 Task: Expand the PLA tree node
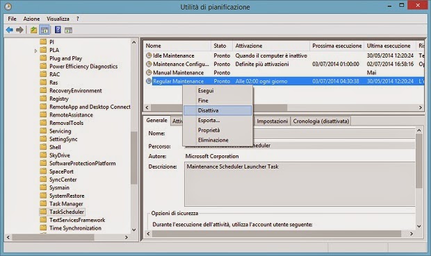[x=35, y=51]
